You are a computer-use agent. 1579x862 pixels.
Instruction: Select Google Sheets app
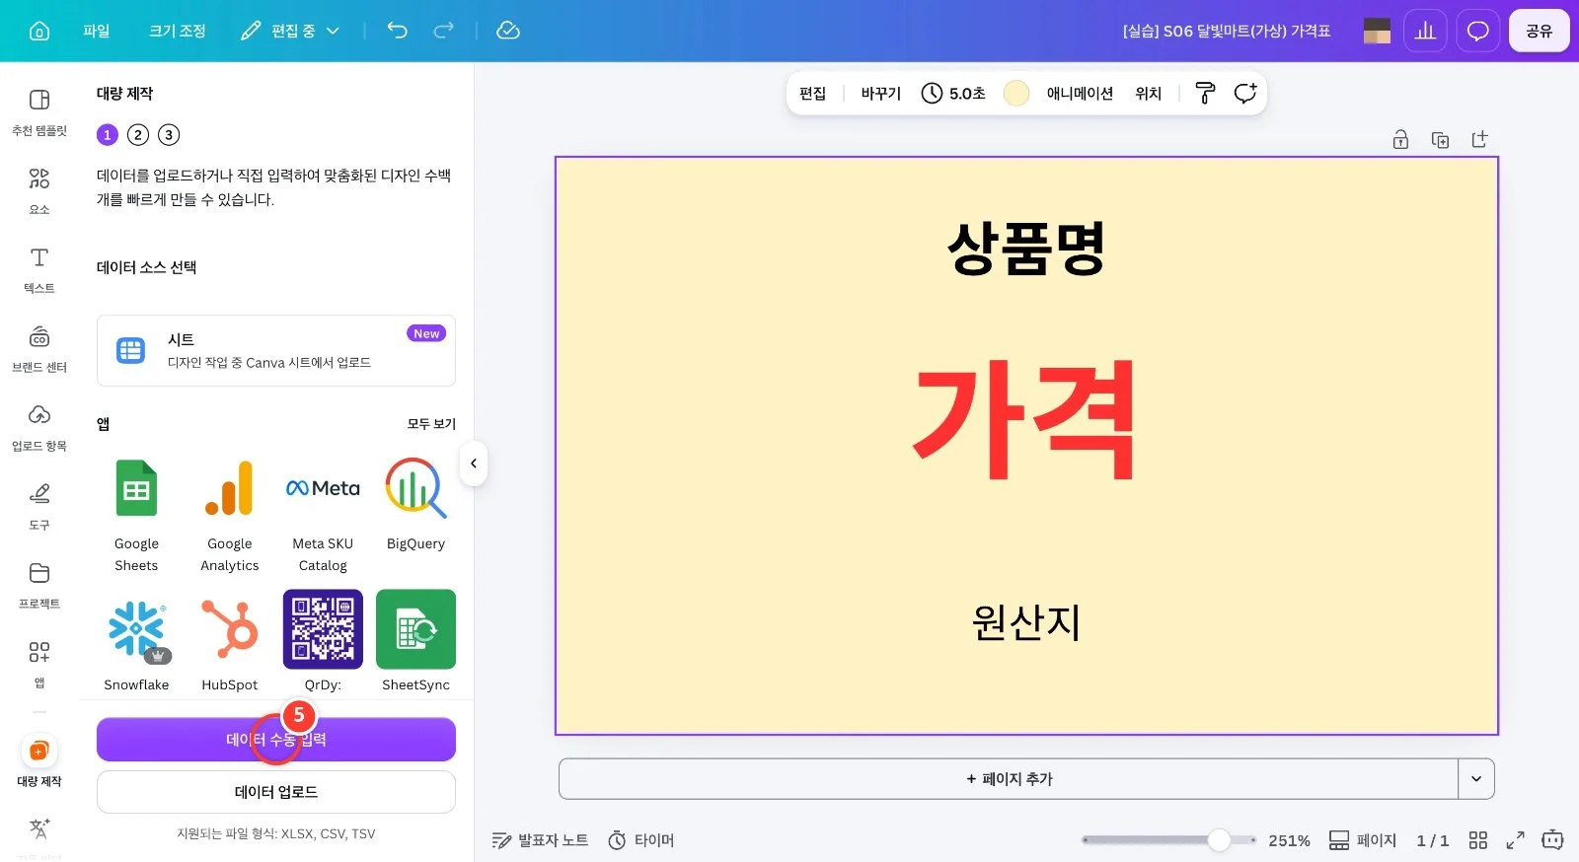click(x=136, y=515)
